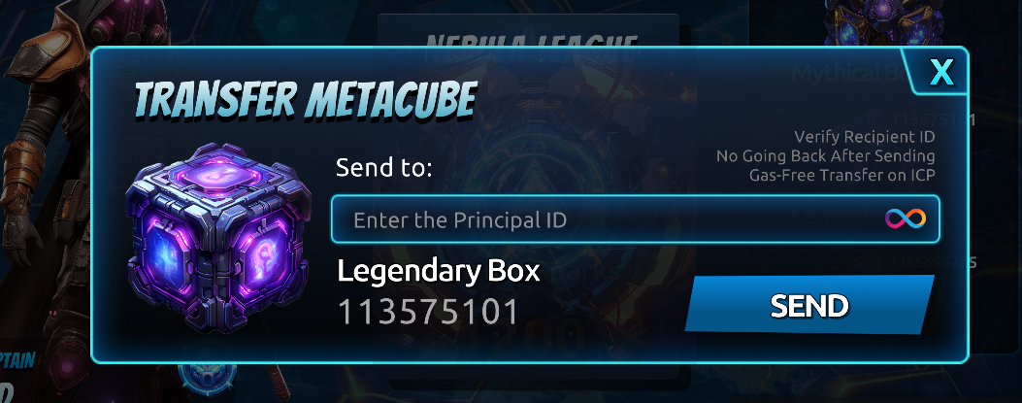
Task: Select the metacube ID 113575101
Action: (x=428, y=312)
